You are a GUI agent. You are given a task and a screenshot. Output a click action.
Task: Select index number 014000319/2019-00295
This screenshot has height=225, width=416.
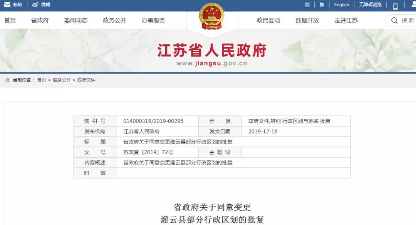pyautogui.click(x=153, y=121)
